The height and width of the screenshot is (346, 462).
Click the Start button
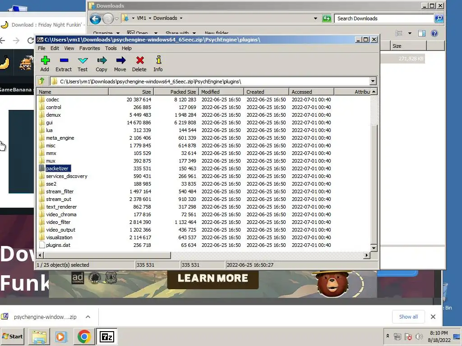coord(13,337)
